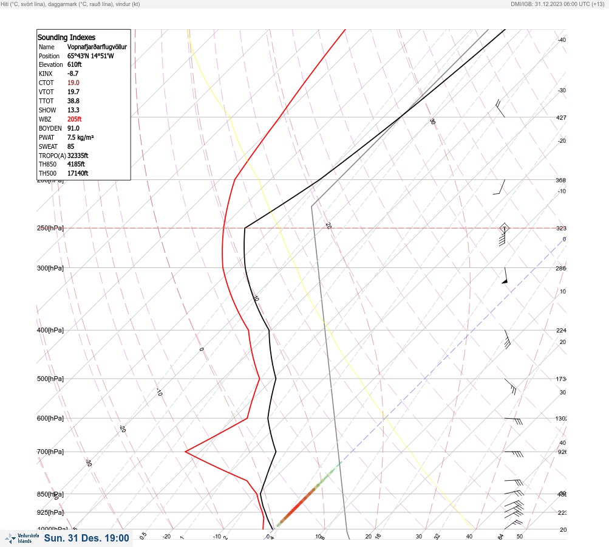Click the 300[hPa] pressure label
Image resolution: width=609 pixels, height=547 pixels.
pyautogui.click(x=50, y=268)
